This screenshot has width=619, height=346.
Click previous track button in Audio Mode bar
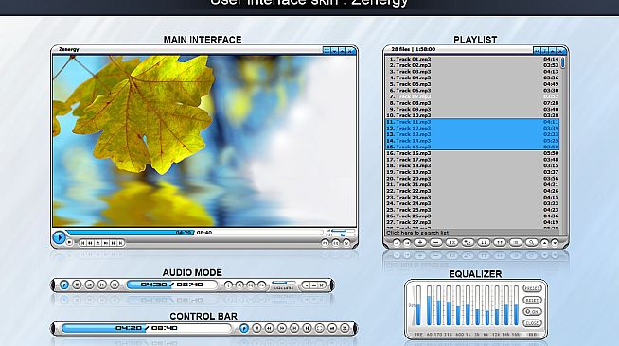(x=102, y=285)
